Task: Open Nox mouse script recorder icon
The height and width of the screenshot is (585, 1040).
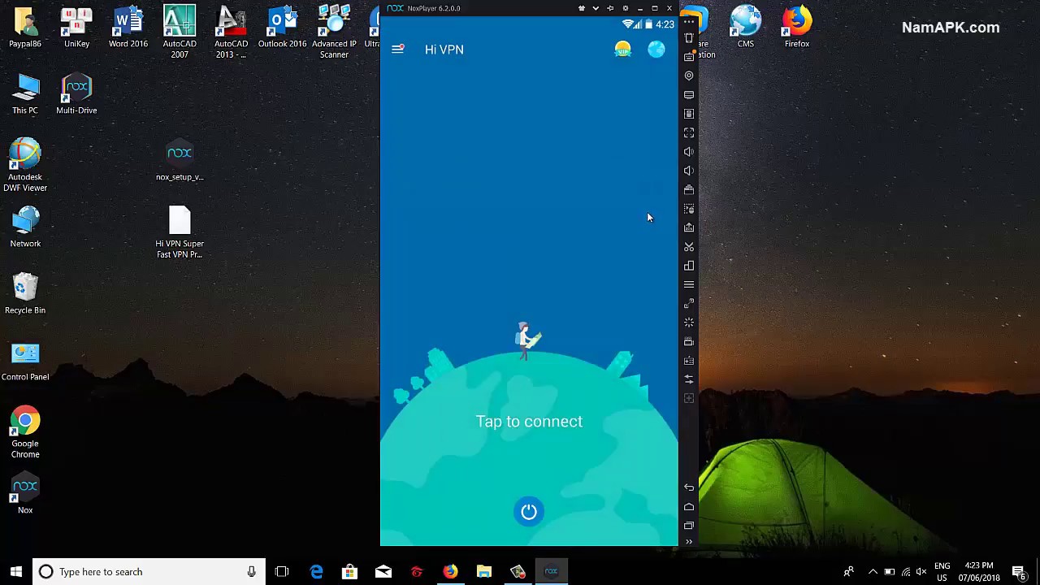Action: 689,209
